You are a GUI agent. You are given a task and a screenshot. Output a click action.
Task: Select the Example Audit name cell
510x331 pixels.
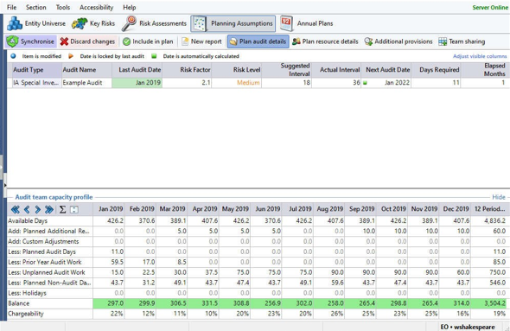(x=86, y=83)
